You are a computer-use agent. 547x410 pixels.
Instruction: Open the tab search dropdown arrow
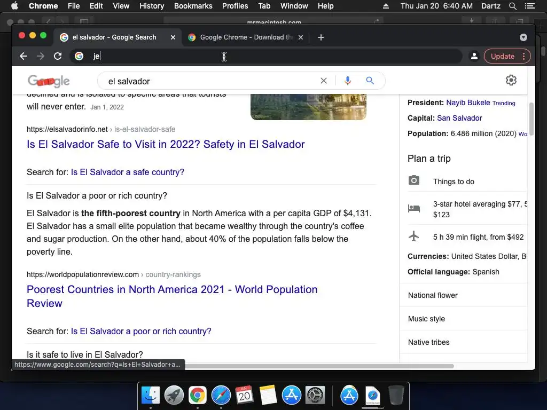tap(523, 37)
